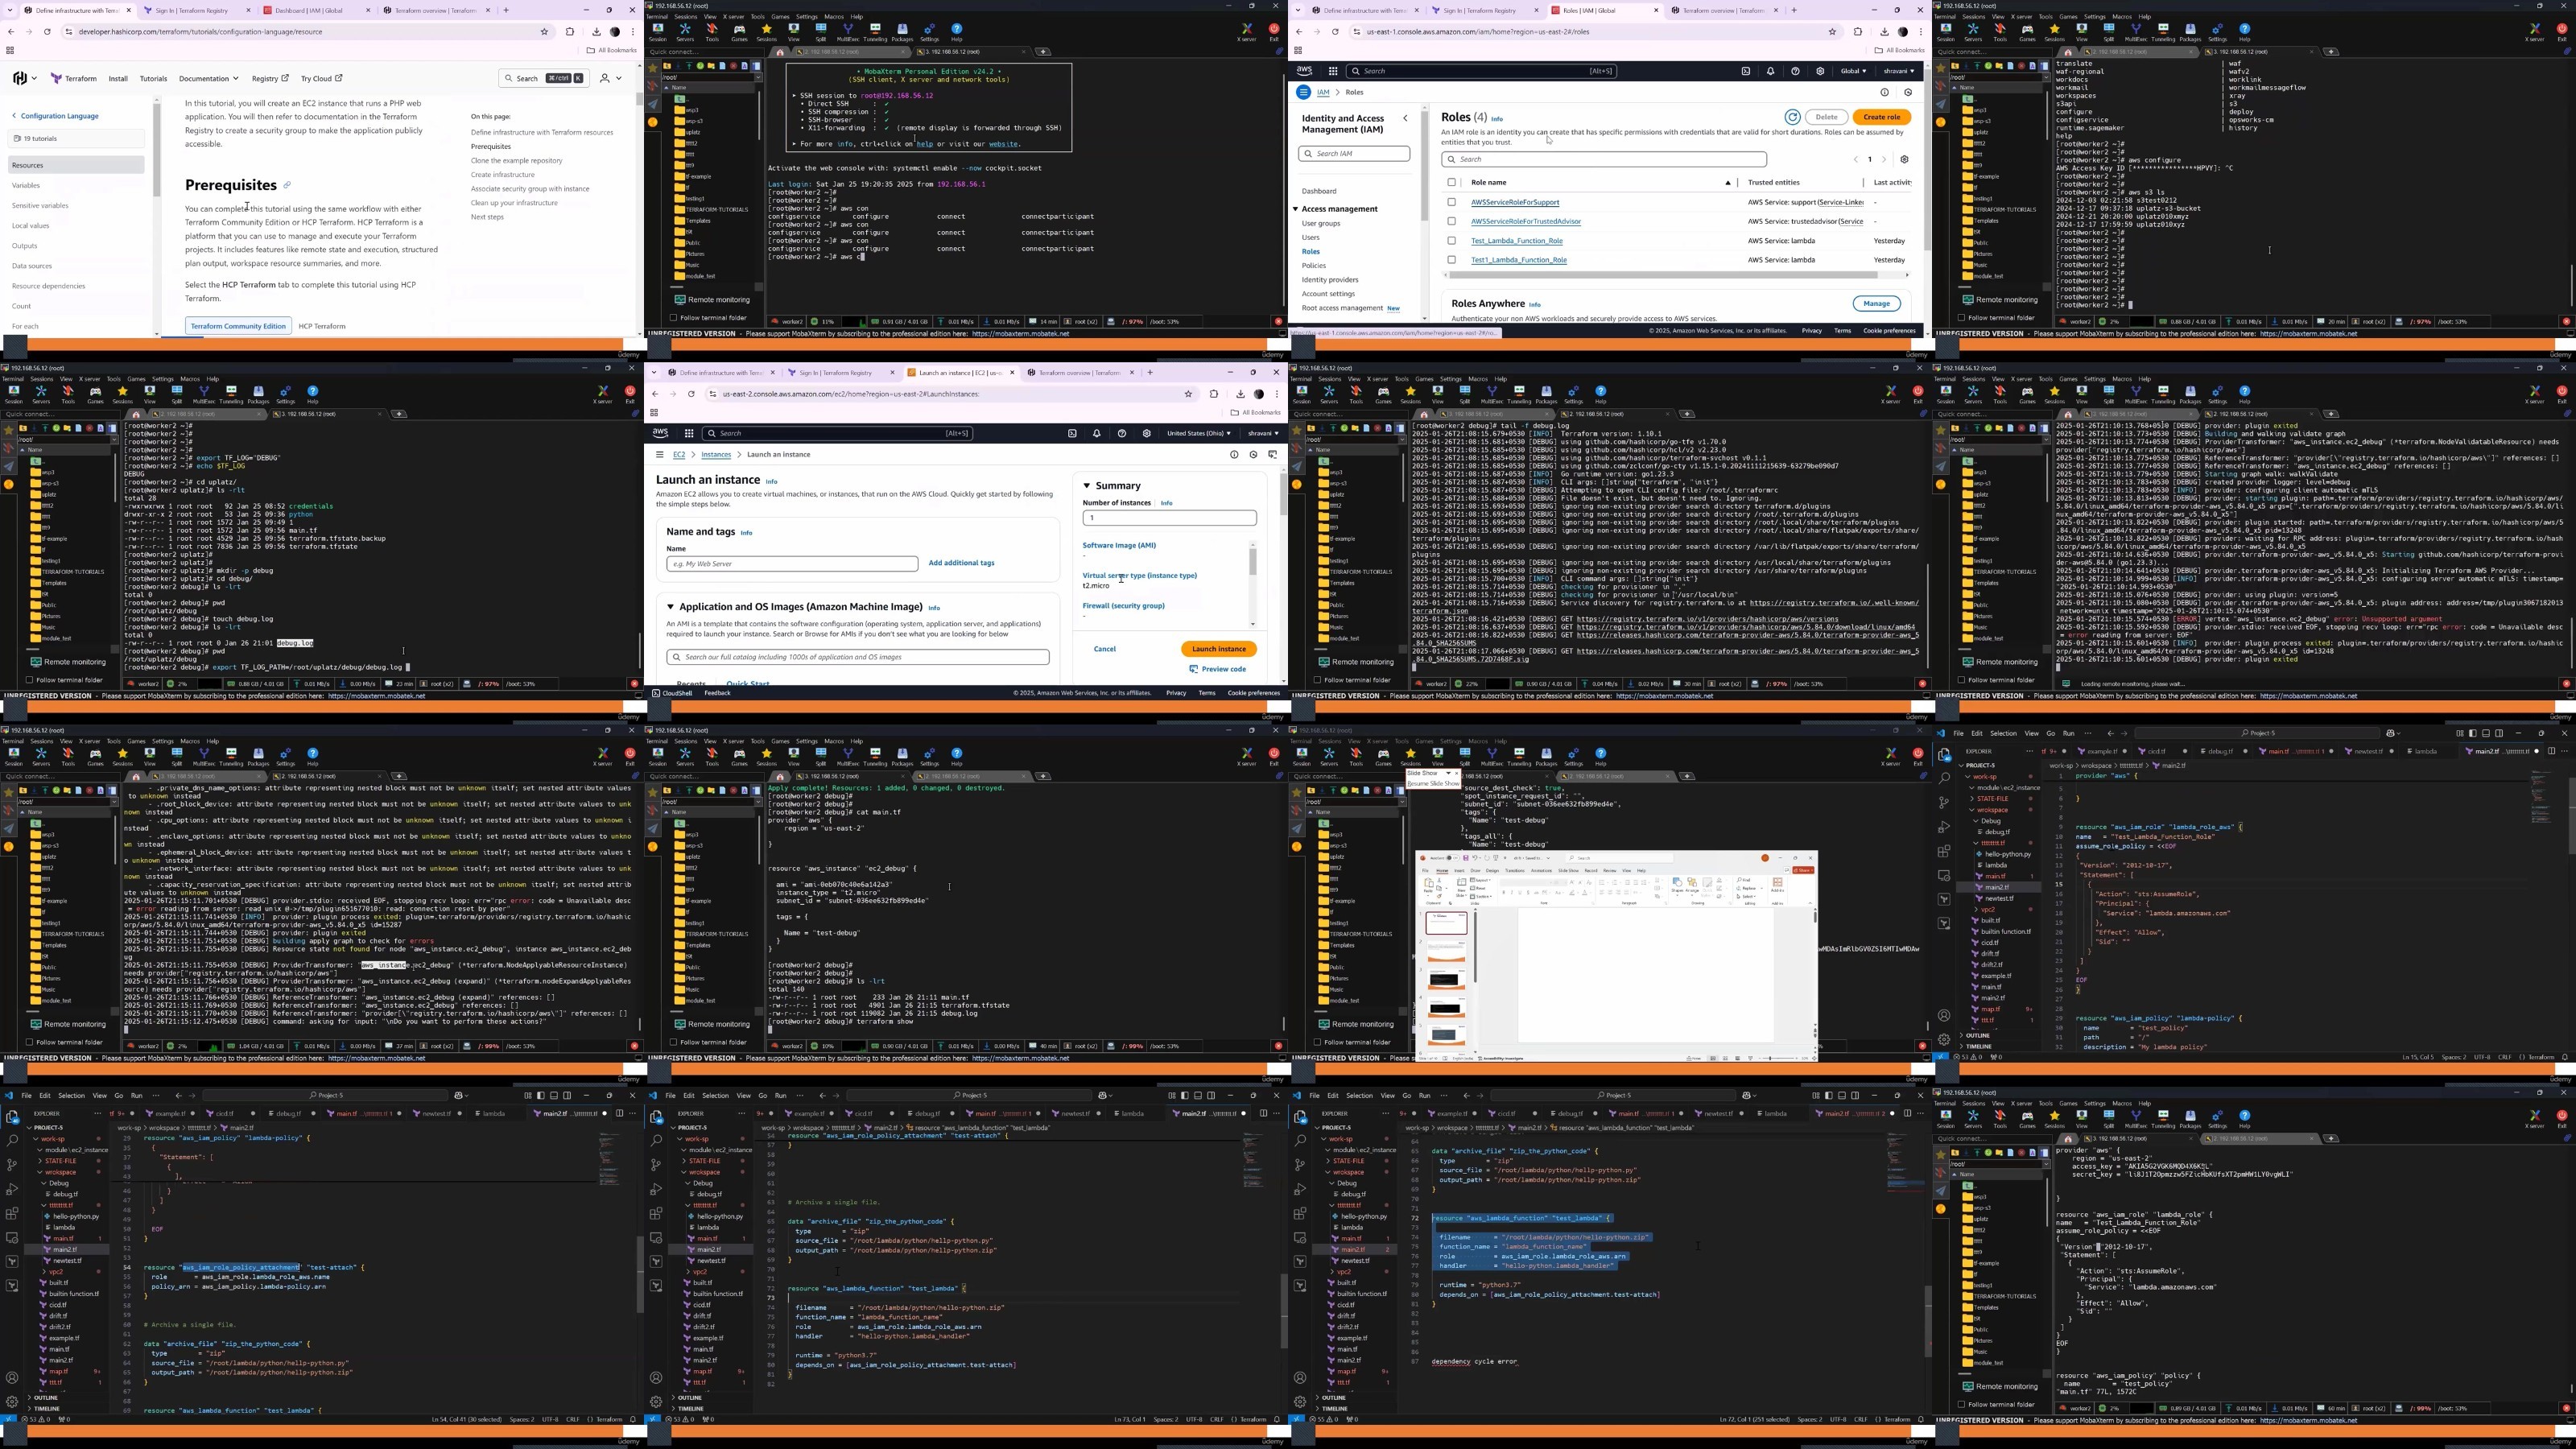Open CloudShell icon on the IAM Roles page

(x=1746, y=71)
